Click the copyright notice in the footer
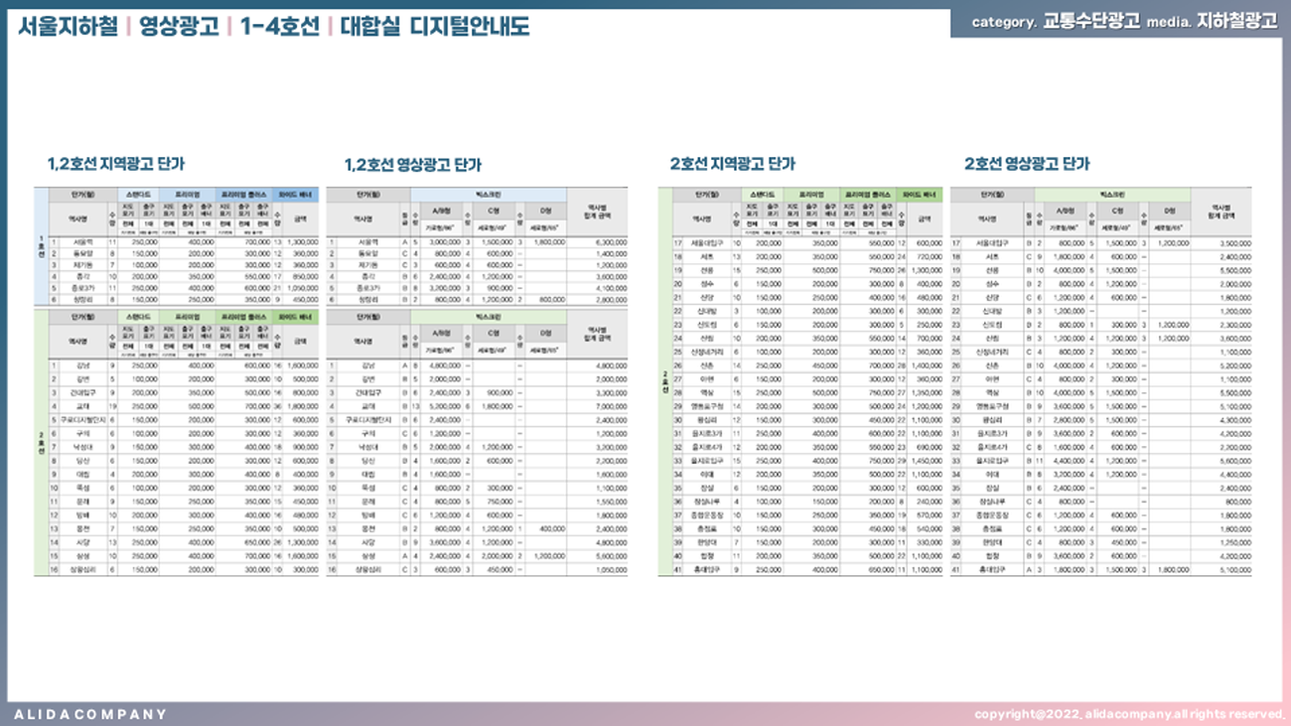Image resolution: width=1291 pixels, height=726 pixels. [1129, 714]
